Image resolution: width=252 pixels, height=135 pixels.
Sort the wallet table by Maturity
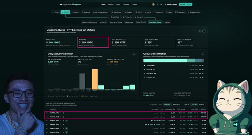tap(176, 105)
